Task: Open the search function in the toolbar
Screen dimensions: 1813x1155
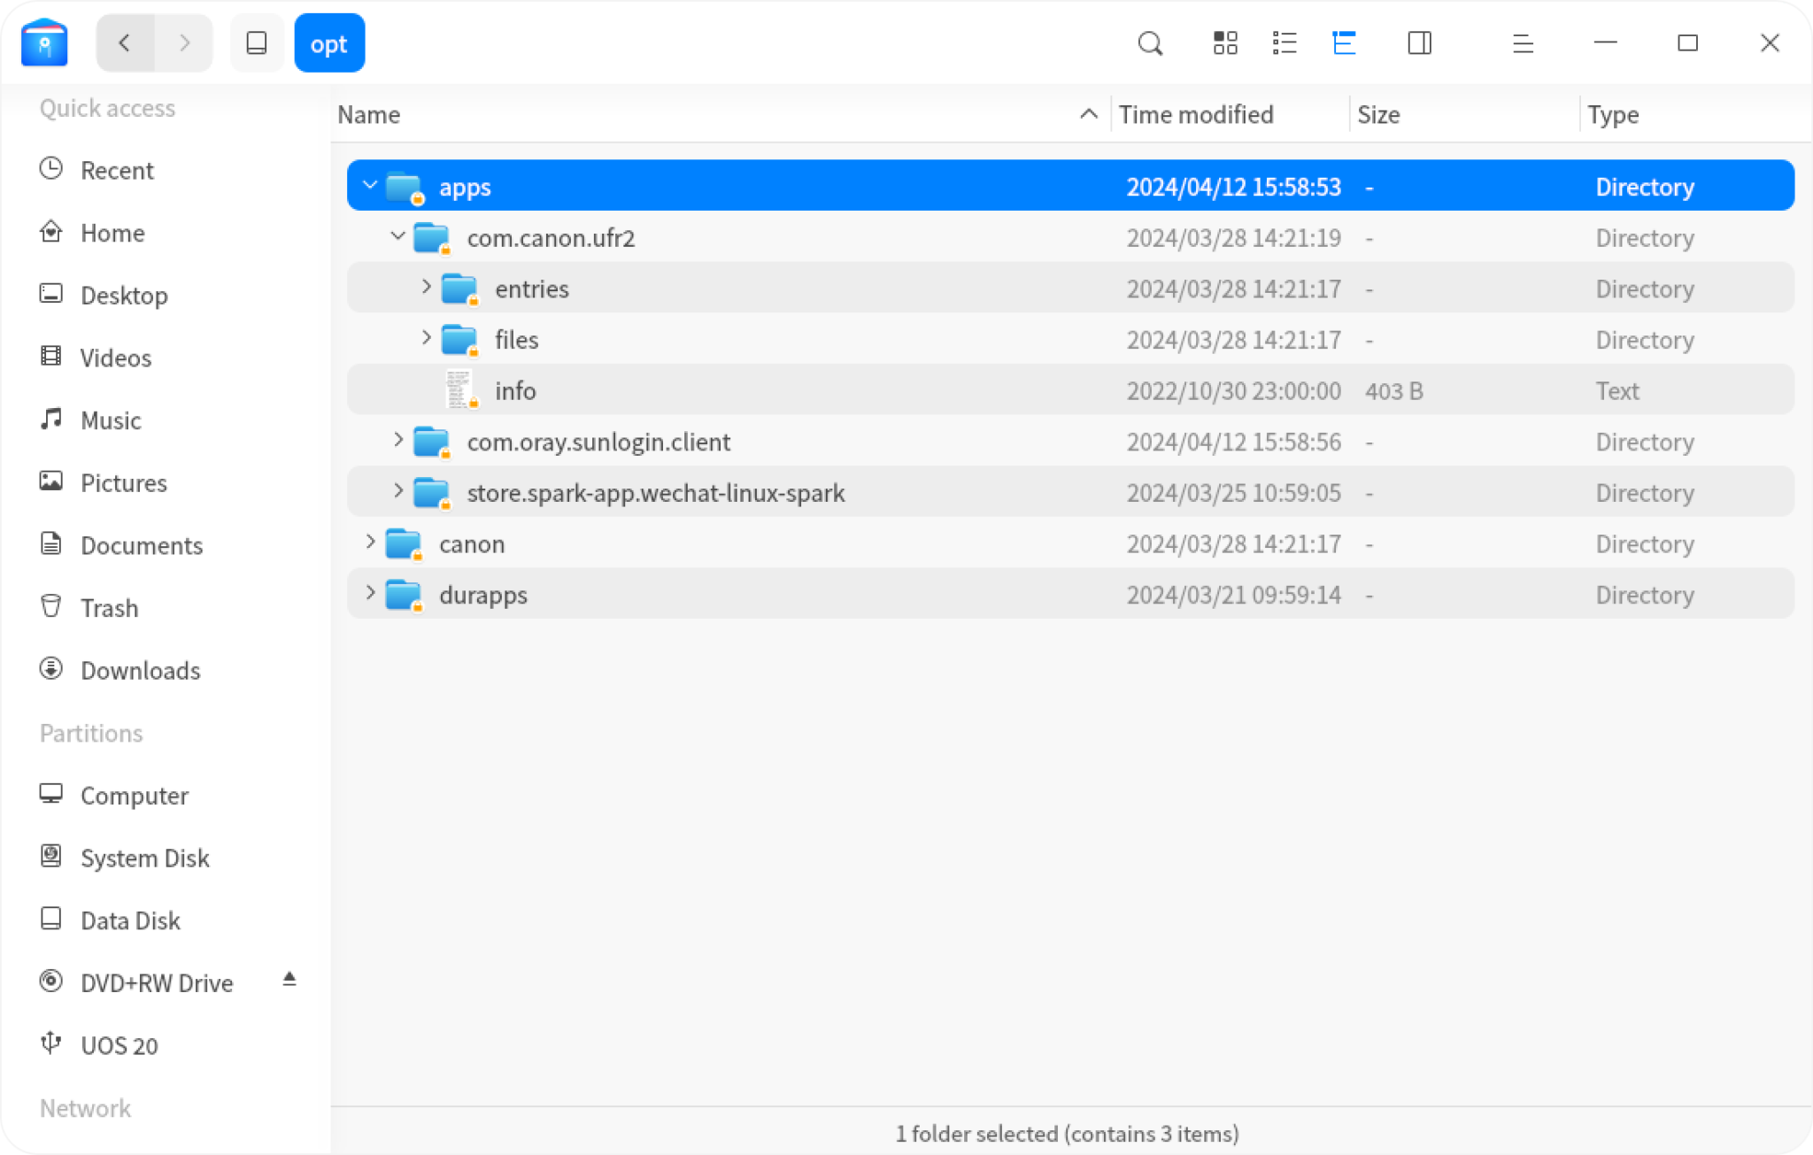Action: (1149, 42)
